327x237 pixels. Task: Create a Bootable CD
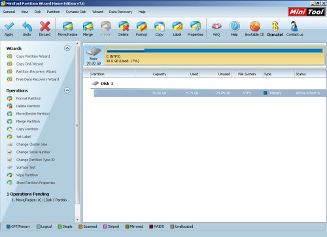coord(254,29)
